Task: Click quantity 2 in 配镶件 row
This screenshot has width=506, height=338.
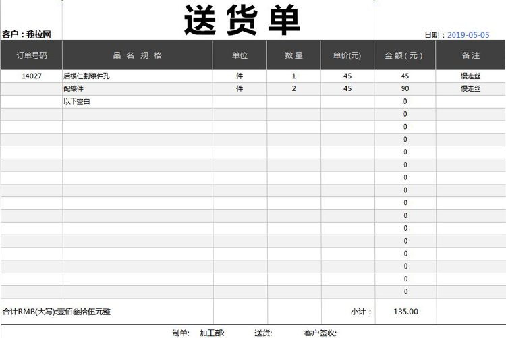Action: coord(293,88)
